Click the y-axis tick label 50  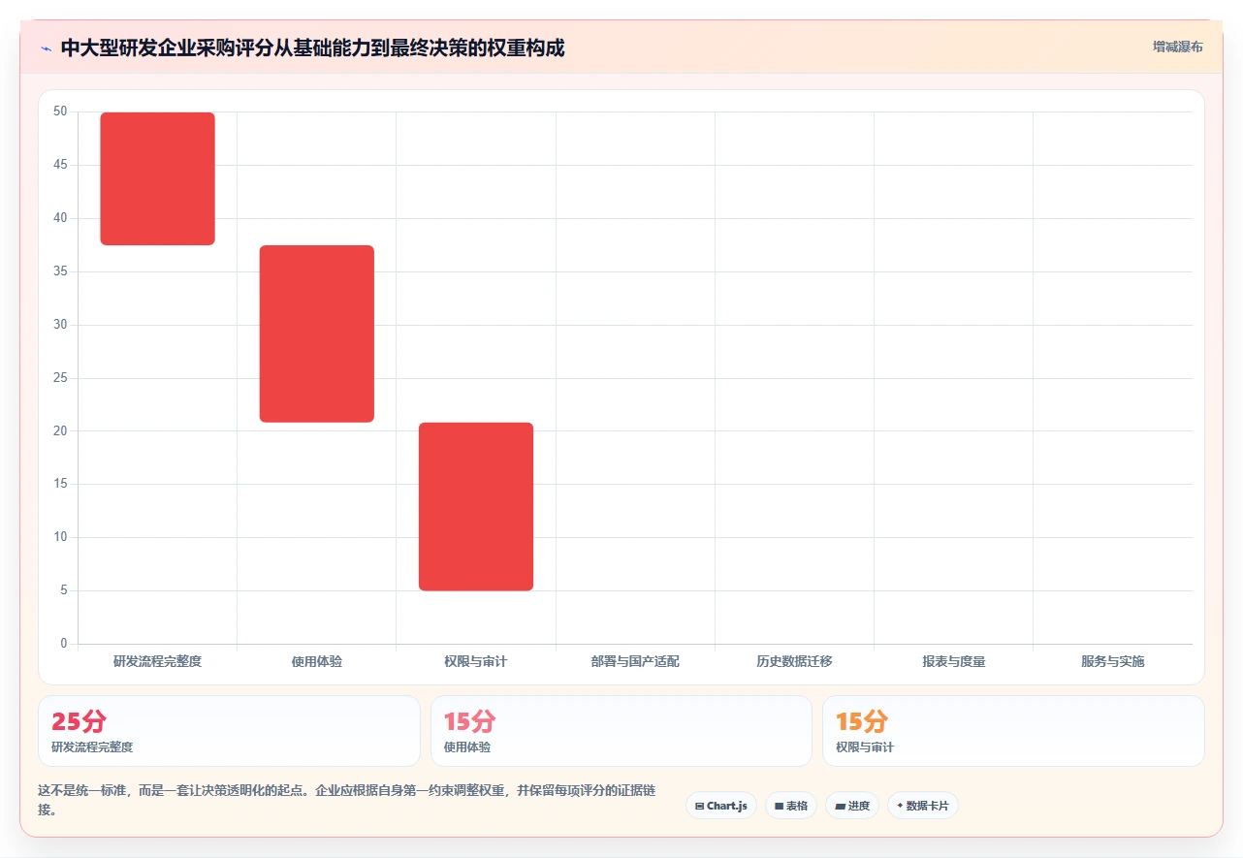click(x=60, y=111)
